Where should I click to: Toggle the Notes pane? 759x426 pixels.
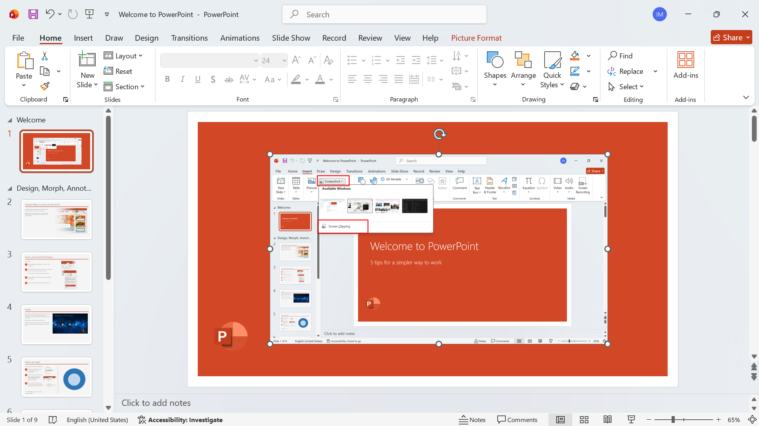click(472, 420)
